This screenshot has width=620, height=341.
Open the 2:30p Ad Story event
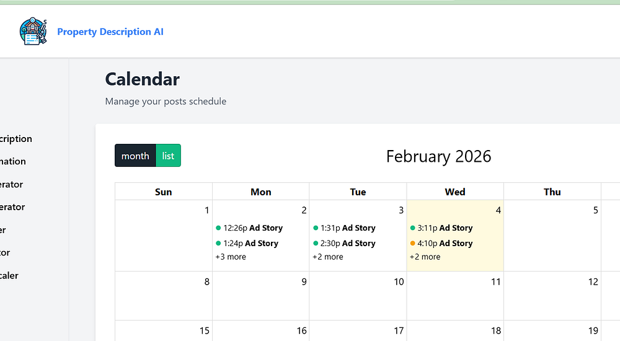[348, 244]
